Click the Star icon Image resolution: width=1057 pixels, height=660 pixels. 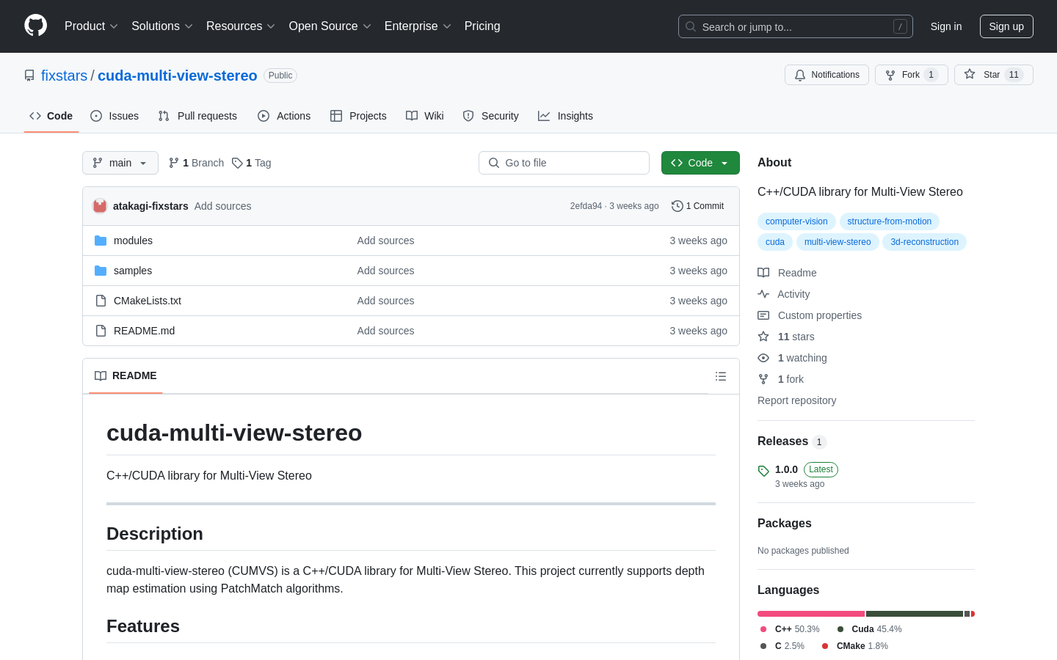coord(970,75)
